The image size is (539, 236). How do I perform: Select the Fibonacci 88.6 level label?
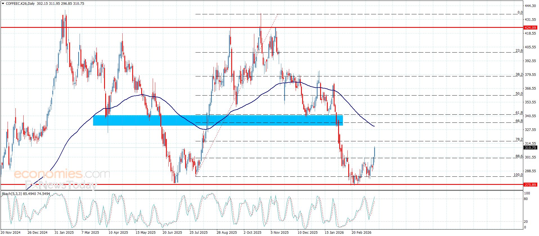[519, 156]
